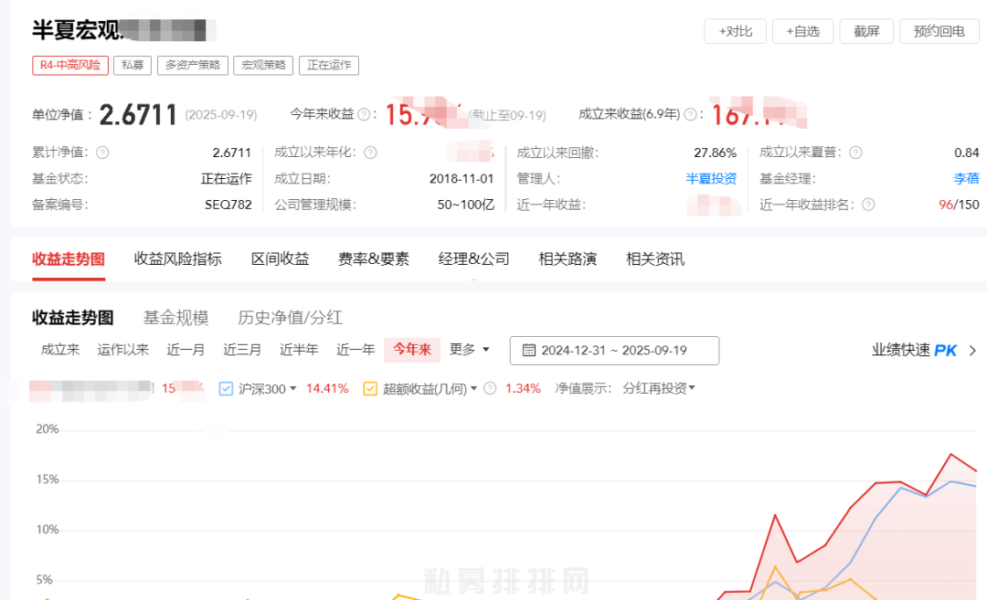Open the 分红再投资 net value display dropdown

pos(659,389)
